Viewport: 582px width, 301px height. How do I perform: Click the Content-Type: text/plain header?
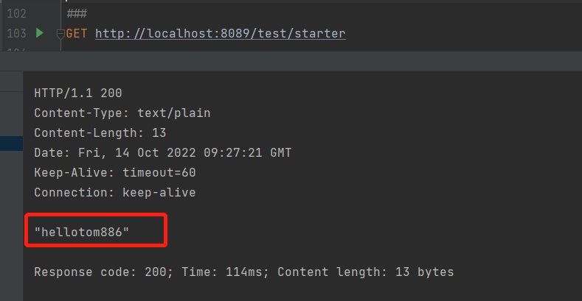pos(122,113)
